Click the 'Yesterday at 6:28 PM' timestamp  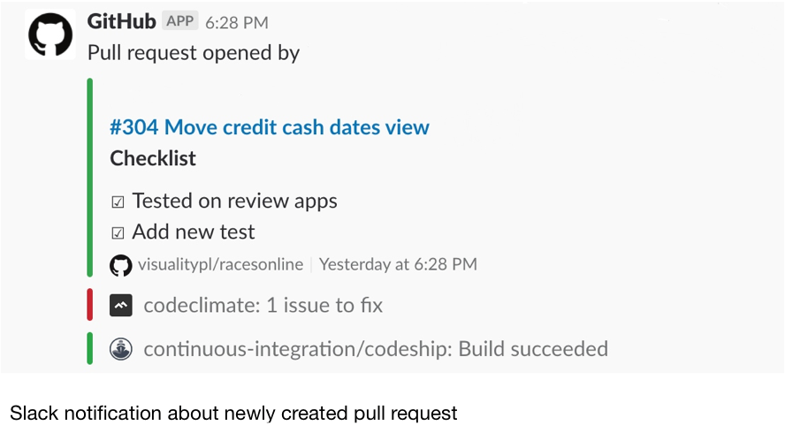(398, 264)
